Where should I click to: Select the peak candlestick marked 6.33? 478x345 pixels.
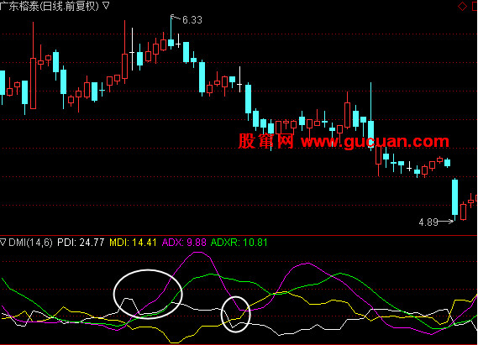coord(171,32)
